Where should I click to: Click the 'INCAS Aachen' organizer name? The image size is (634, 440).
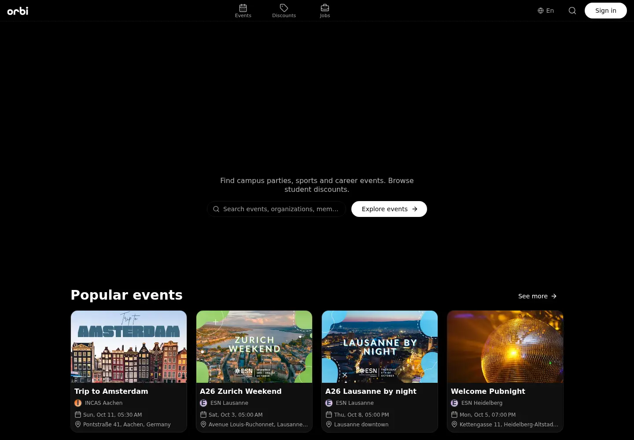[x=104, y=403]
